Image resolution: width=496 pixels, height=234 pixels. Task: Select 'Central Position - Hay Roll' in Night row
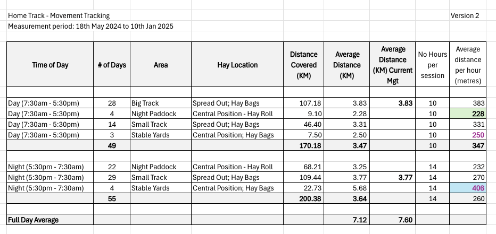point(237,167)
